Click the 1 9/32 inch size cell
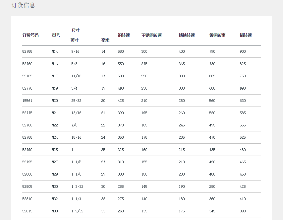Viewport: 284px width, 220px height. pyautogui.click(x=78, y=211)
